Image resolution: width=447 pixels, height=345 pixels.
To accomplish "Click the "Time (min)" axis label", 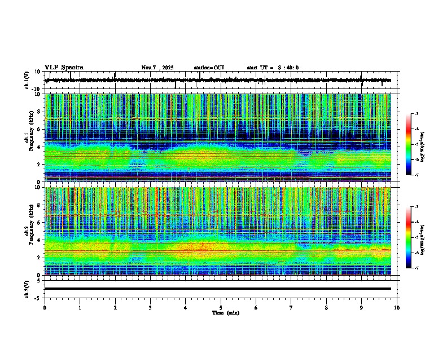I will 226,313.
